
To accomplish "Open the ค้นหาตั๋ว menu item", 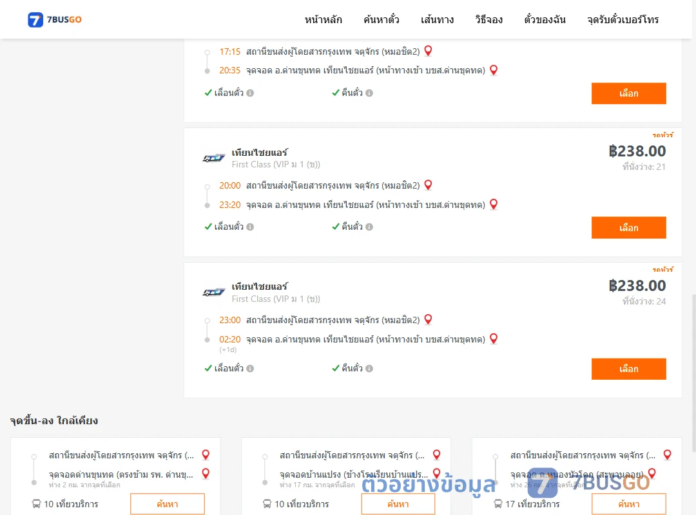I will click(x=382, y=19).
